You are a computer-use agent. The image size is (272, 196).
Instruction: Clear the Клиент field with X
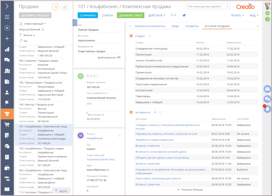point(120,136)
